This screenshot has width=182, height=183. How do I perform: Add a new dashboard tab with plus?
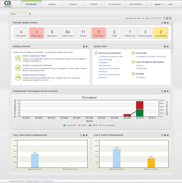(30, 14)
